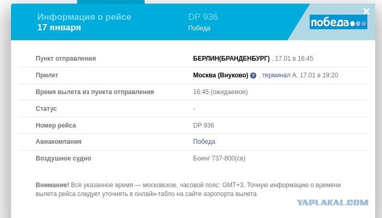The image size is (382, 218).
Task: Click the Боинг 737-800(св) aircraft value
Action: [219, 158]
